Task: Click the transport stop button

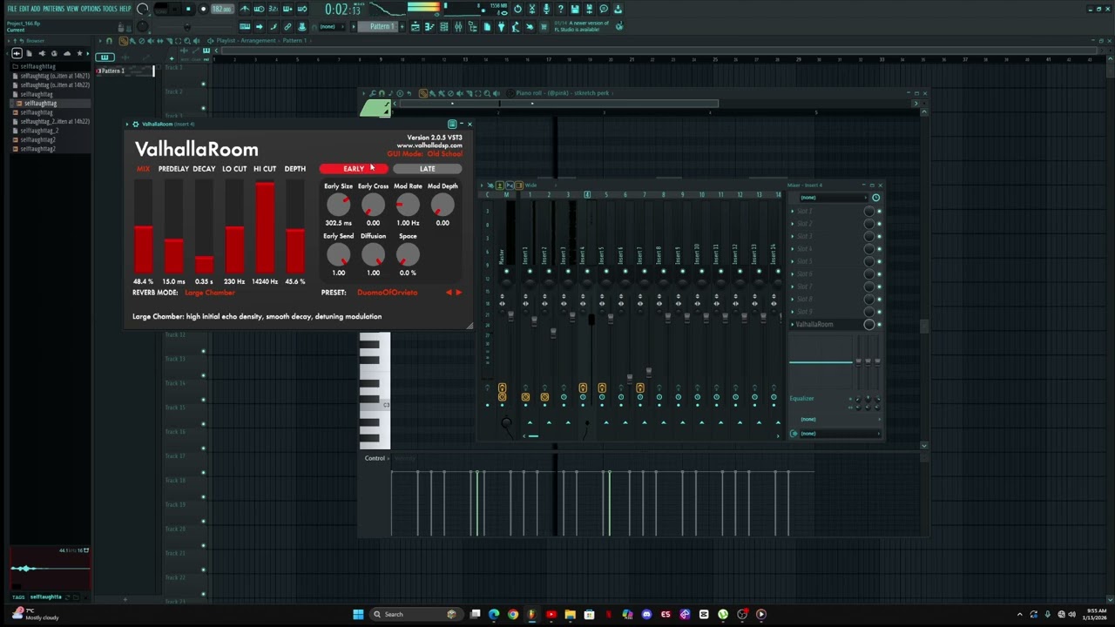Action: click(x=187, y=10)
